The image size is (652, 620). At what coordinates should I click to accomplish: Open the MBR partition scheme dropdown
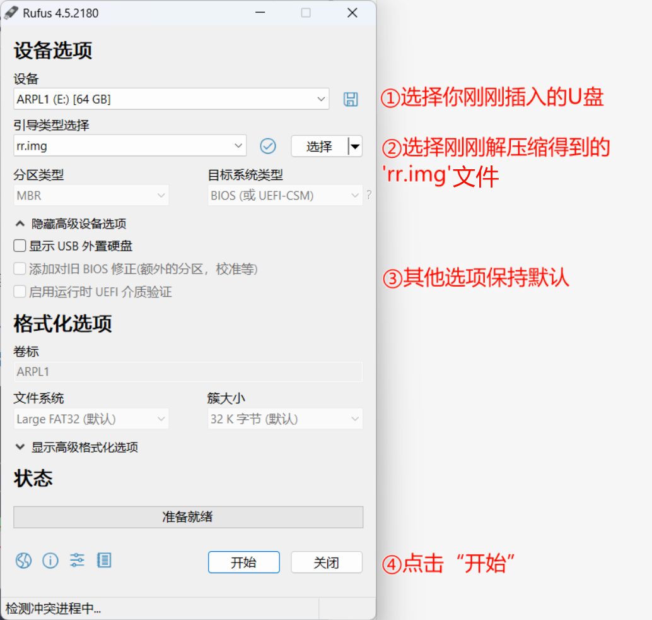coord(91,195)
